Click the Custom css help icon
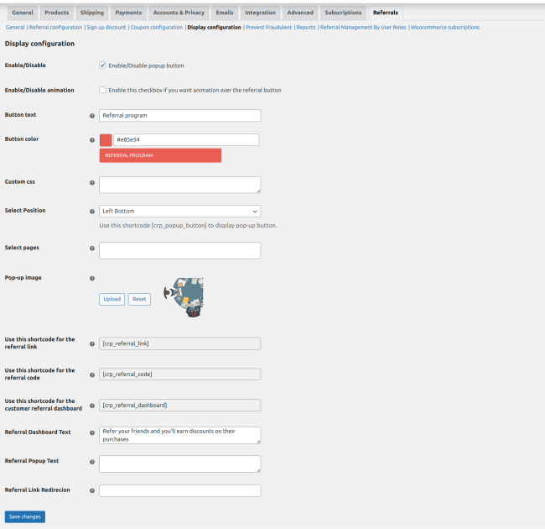545x529 pixels. tap(92, 182)
